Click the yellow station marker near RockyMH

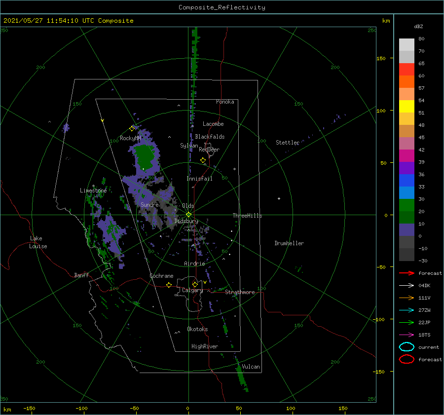[132, 129]
